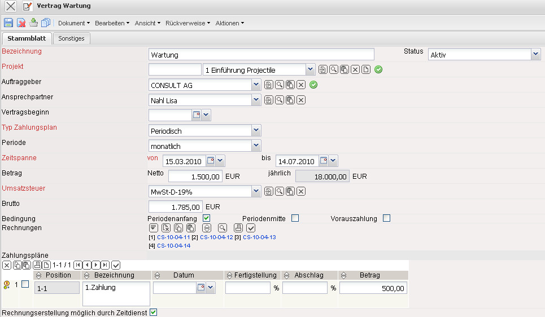Open invoice link CS-10-04-14

[173, 246]
